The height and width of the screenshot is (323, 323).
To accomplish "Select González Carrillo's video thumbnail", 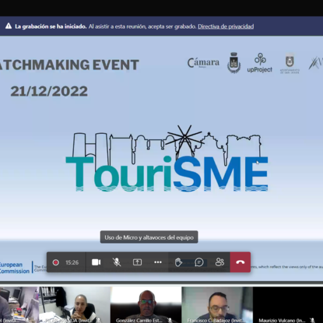I will [146, 305].
